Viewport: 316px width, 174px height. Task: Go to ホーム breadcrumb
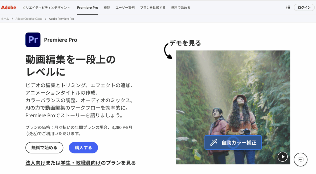tap(5, 19)
